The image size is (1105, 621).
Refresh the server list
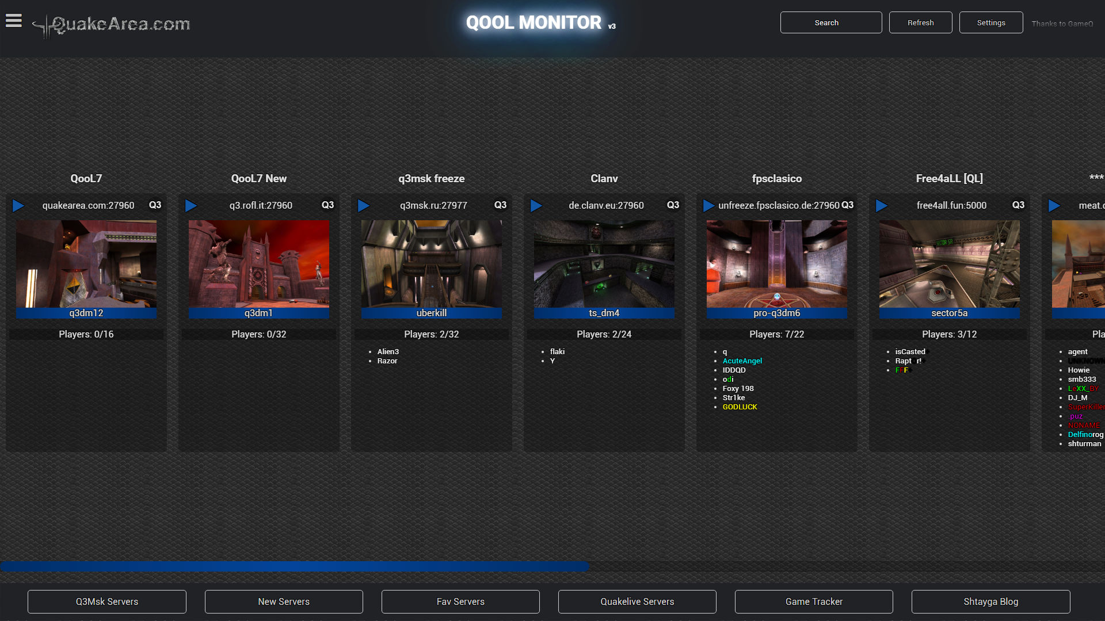(x=921, y=22)
